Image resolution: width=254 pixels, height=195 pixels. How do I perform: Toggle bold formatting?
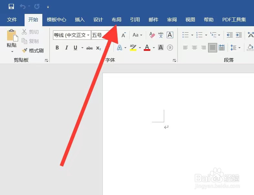57,48
